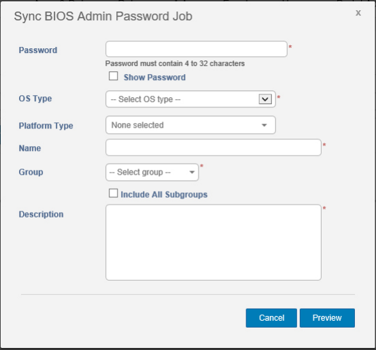Screen dimensions: 376x350
Task: Focus the Name text field
Action: 213,147
